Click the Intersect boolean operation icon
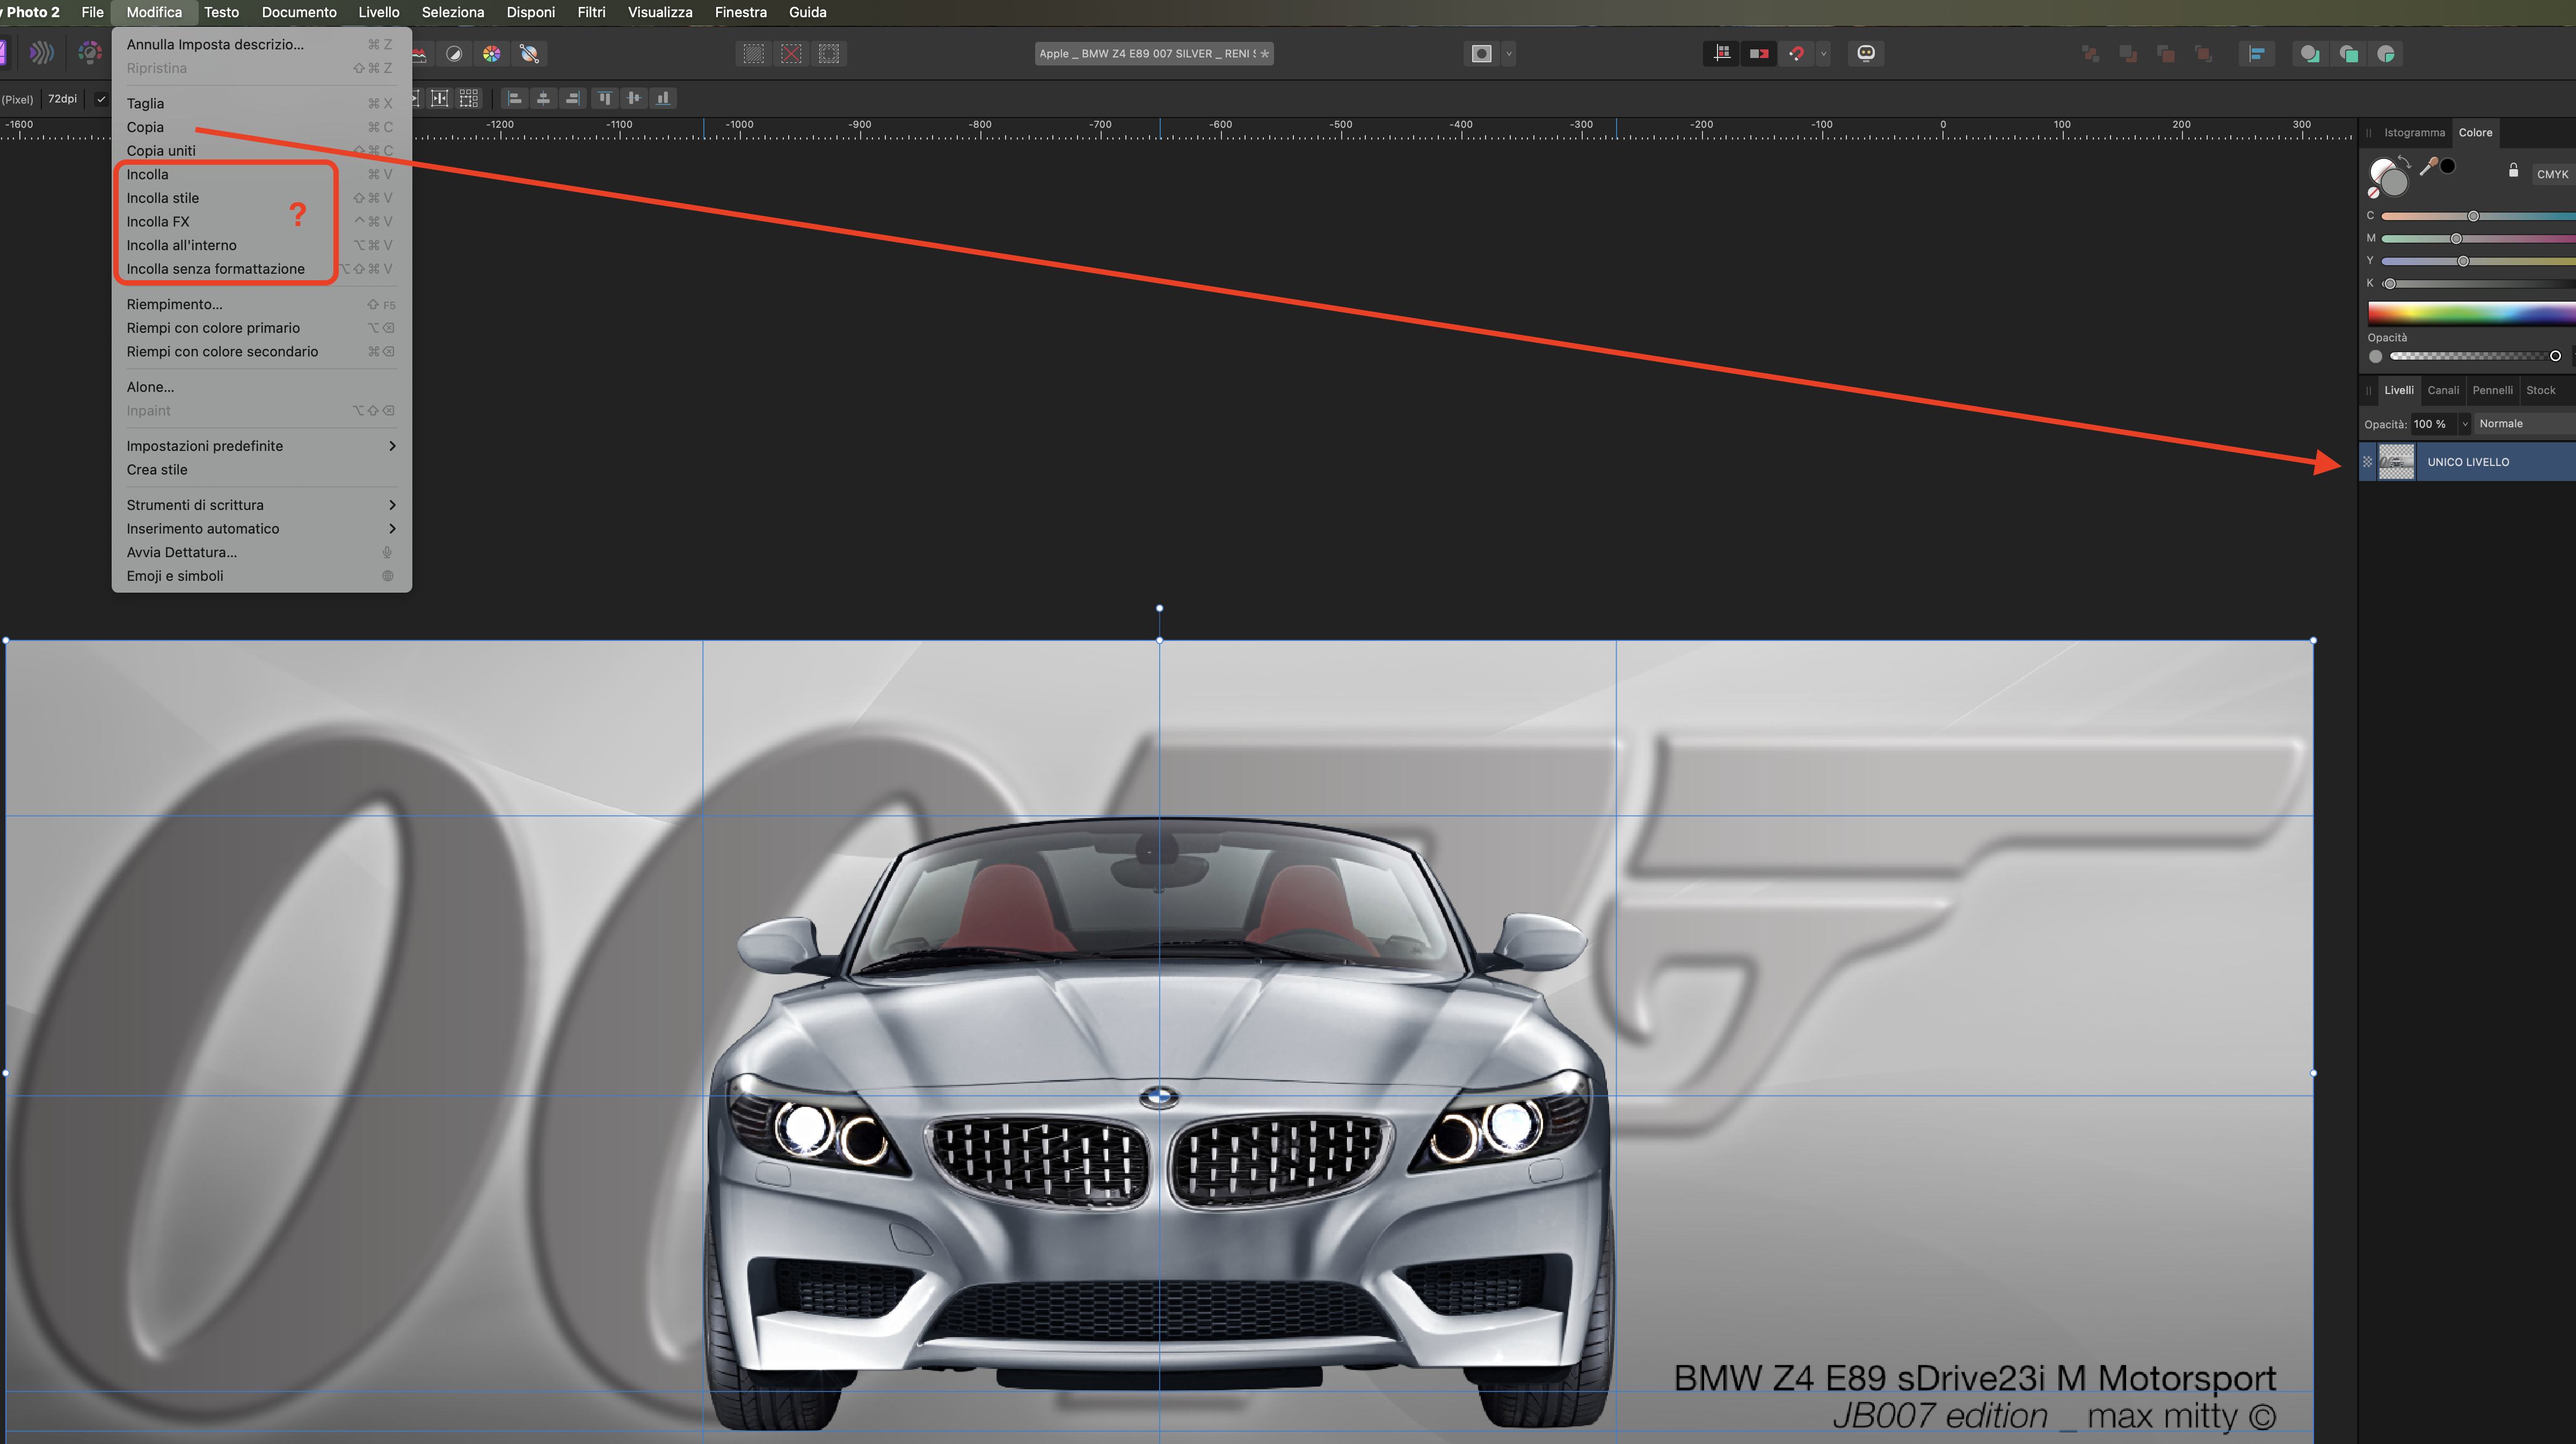The image size is (2576, 1444). (x=2386, y=54)
